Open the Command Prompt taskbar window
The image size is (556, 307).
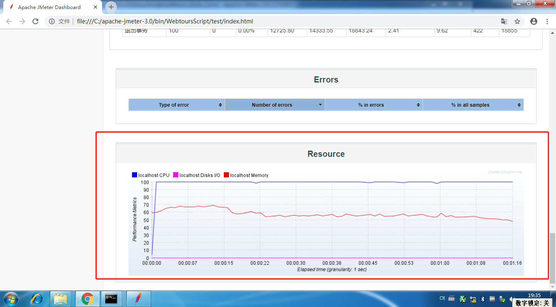click(x=112, y=299)
